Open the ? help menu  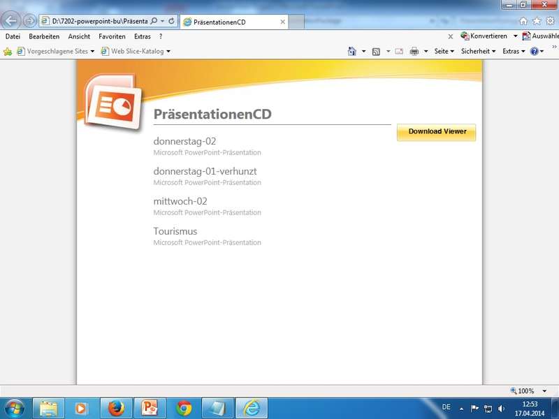click(161, 36)
